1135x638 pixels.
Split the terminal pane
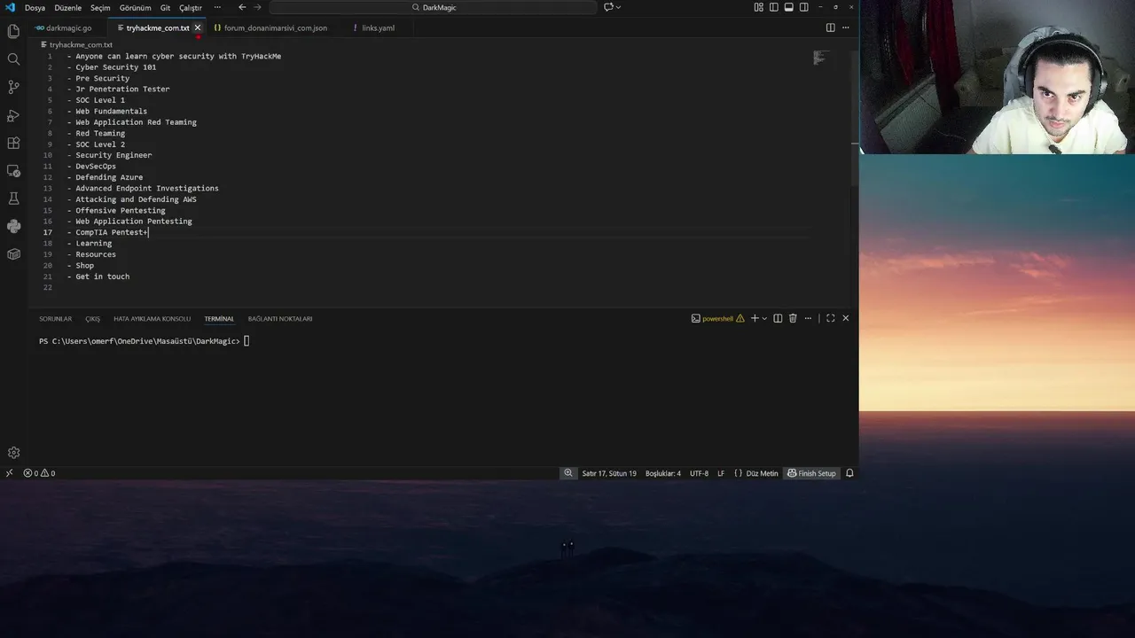(778, 318)
